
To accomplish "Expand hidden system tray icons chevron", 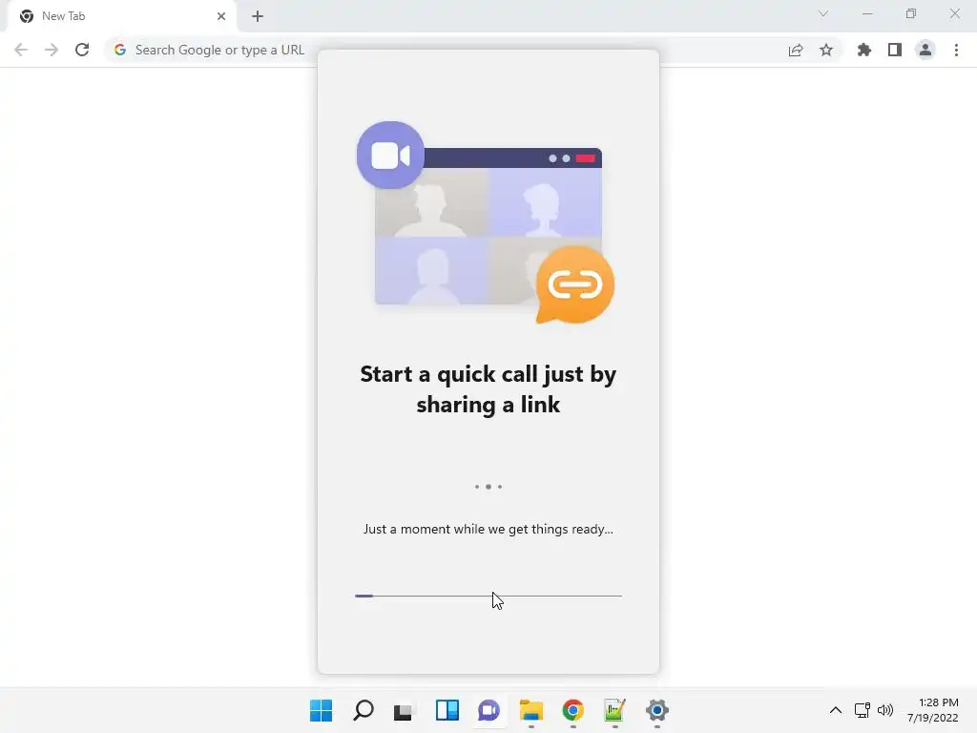I will pos(836,710).
